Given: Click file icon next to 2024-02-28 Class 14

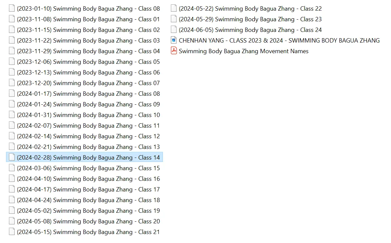Looking at the screenshot, I should point(12,158).
